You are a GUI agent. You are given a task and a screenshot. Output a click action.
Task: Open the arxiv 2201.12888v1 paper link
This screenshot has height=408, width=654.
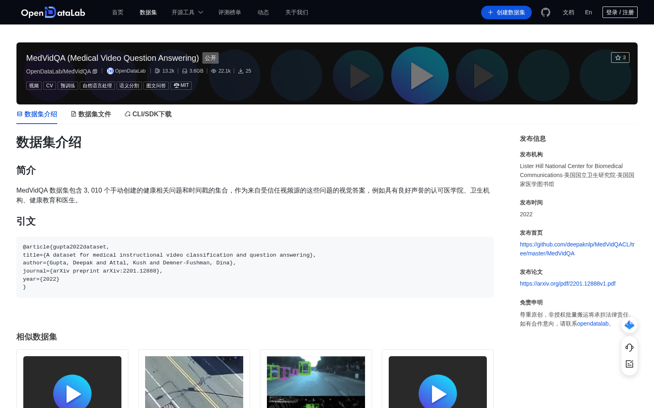pyautogui.click(x=568, y=284)
